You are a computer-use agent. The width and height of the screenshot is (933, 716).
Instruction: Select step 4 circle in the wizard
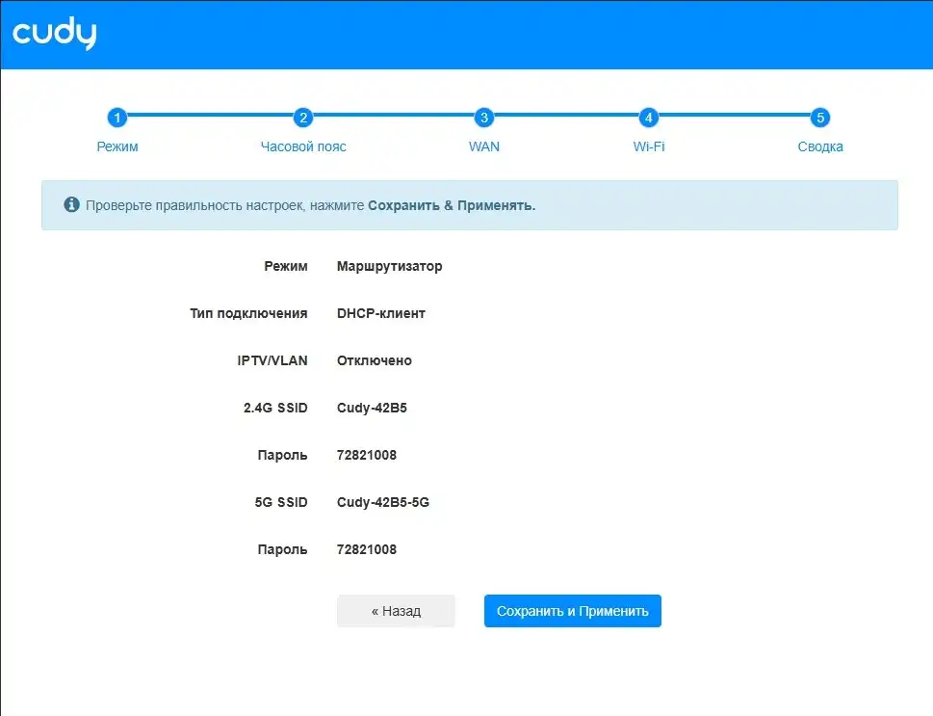click(649, 118)
